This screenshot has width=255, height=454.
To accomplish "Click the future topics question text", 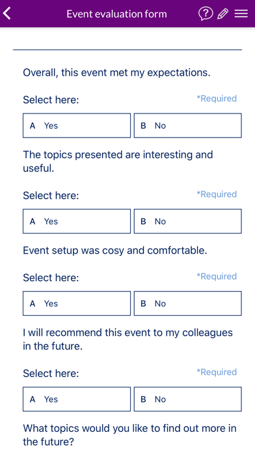I will (129, 435).
